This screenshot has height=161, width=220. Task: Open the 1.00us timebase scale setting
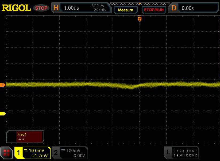click(x=71, y=8)
